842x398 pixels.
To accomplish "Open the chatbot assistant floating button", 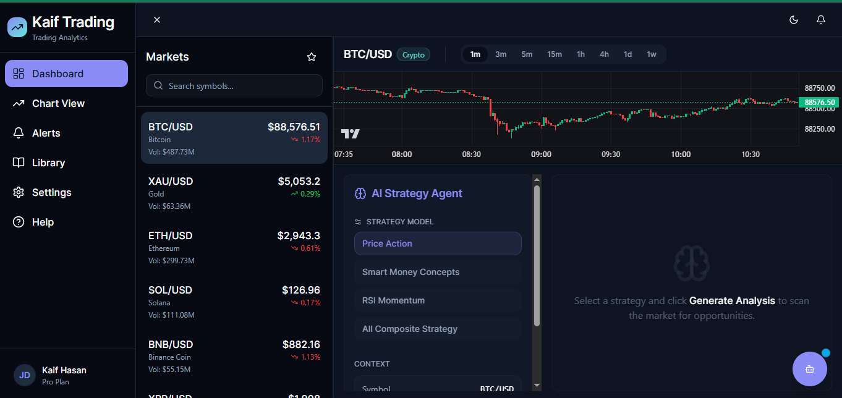I will tap(810, 369).
